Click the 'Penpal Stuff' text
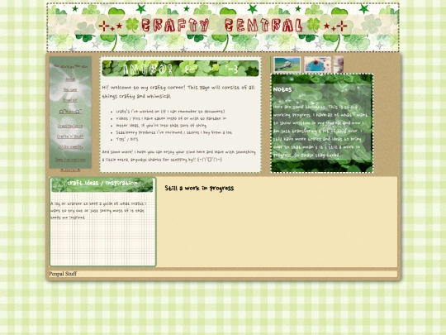The image size is (446, 335). coord(63,274)
